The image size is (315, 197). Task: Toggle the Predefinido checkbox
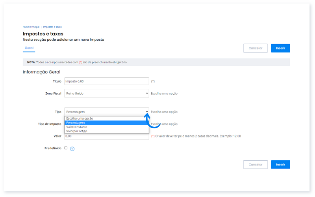tap(66, 148)
